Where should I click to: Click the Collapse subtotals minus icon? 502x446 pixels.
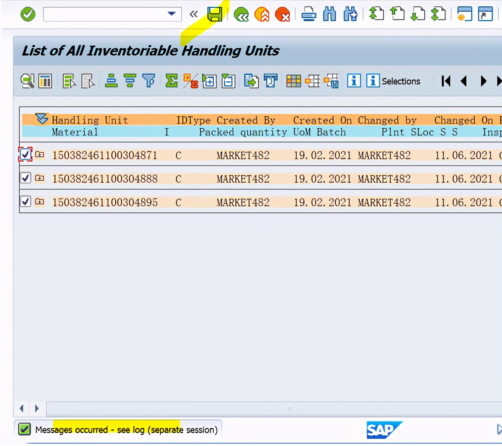pos(228,81)
